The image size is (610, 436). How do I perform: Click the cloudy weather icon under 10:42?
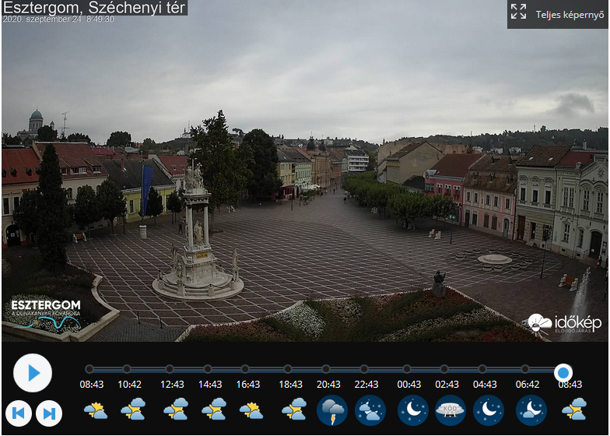click(x=133, y=409)
